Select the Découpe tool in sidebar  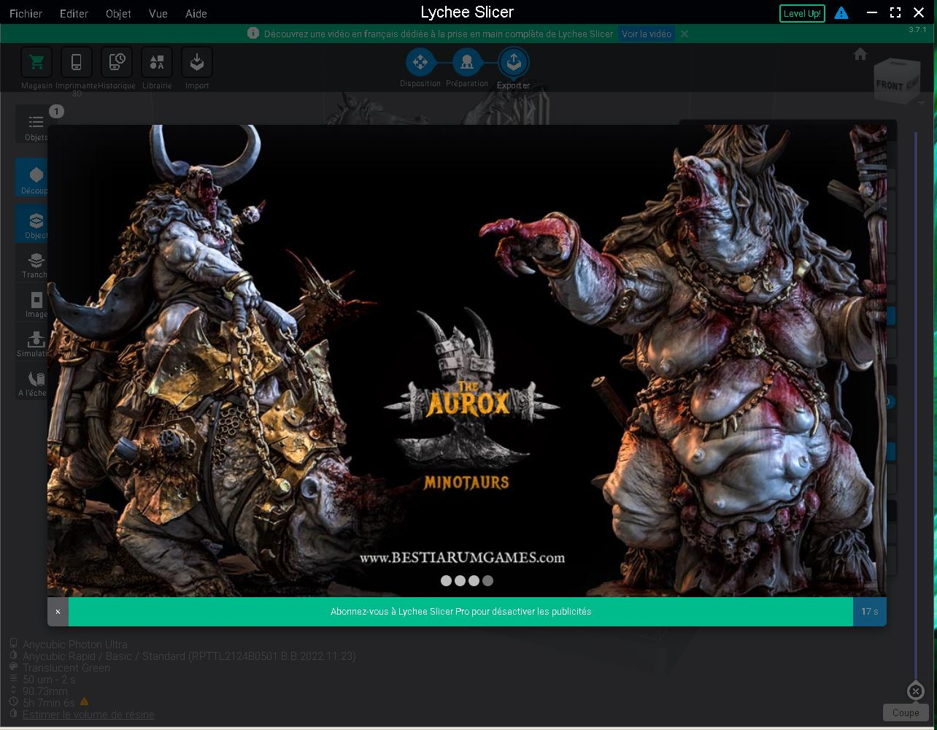(x=32, y=177)
